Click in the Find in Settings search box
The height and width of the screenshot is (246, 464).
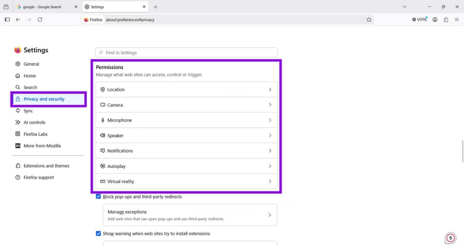coord(186,52)
